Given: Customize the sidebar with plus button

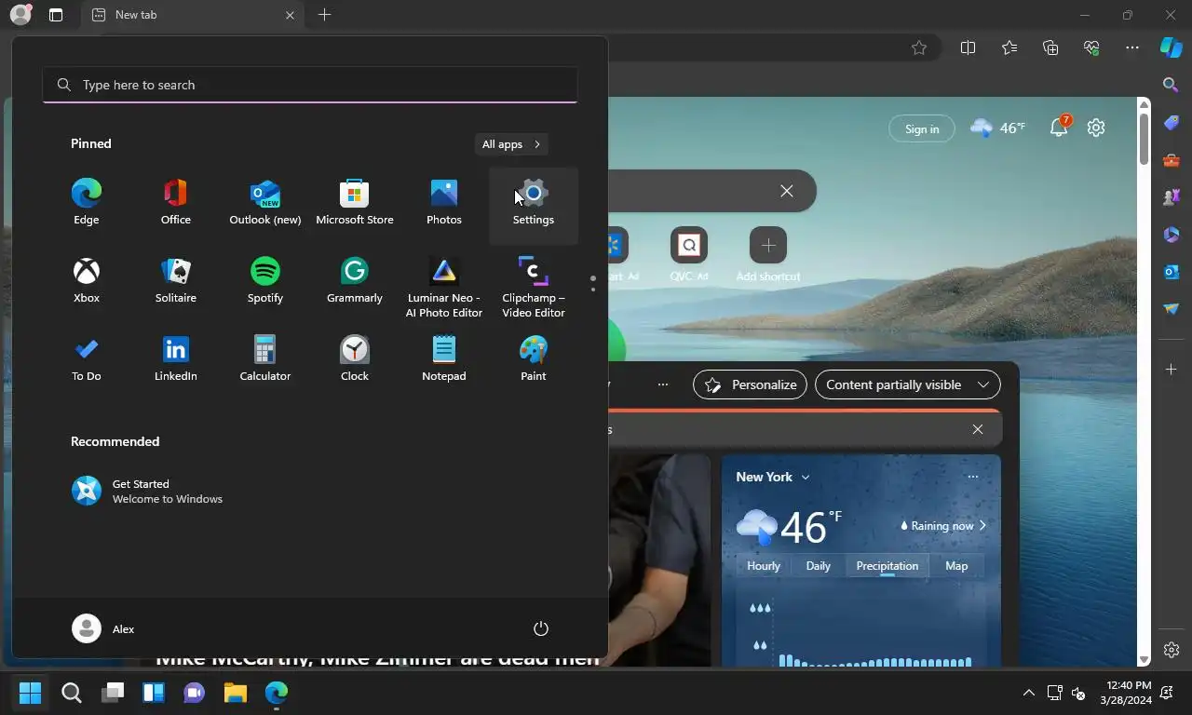Looking at the screenshot, I should click(1172, 370).
